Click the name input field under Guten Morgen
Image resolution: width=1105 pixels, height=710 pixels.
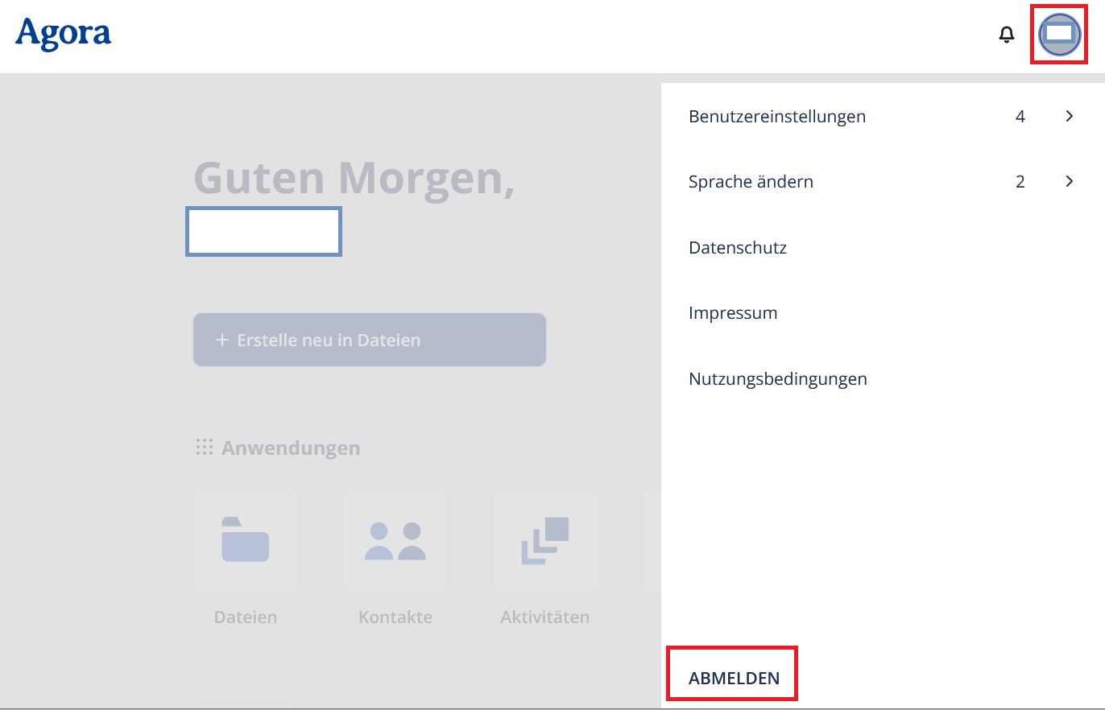point(263,231)
